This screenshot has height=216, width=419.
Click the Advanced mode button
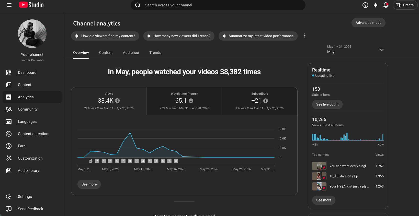pyautogui.click(x=368, y=23)
